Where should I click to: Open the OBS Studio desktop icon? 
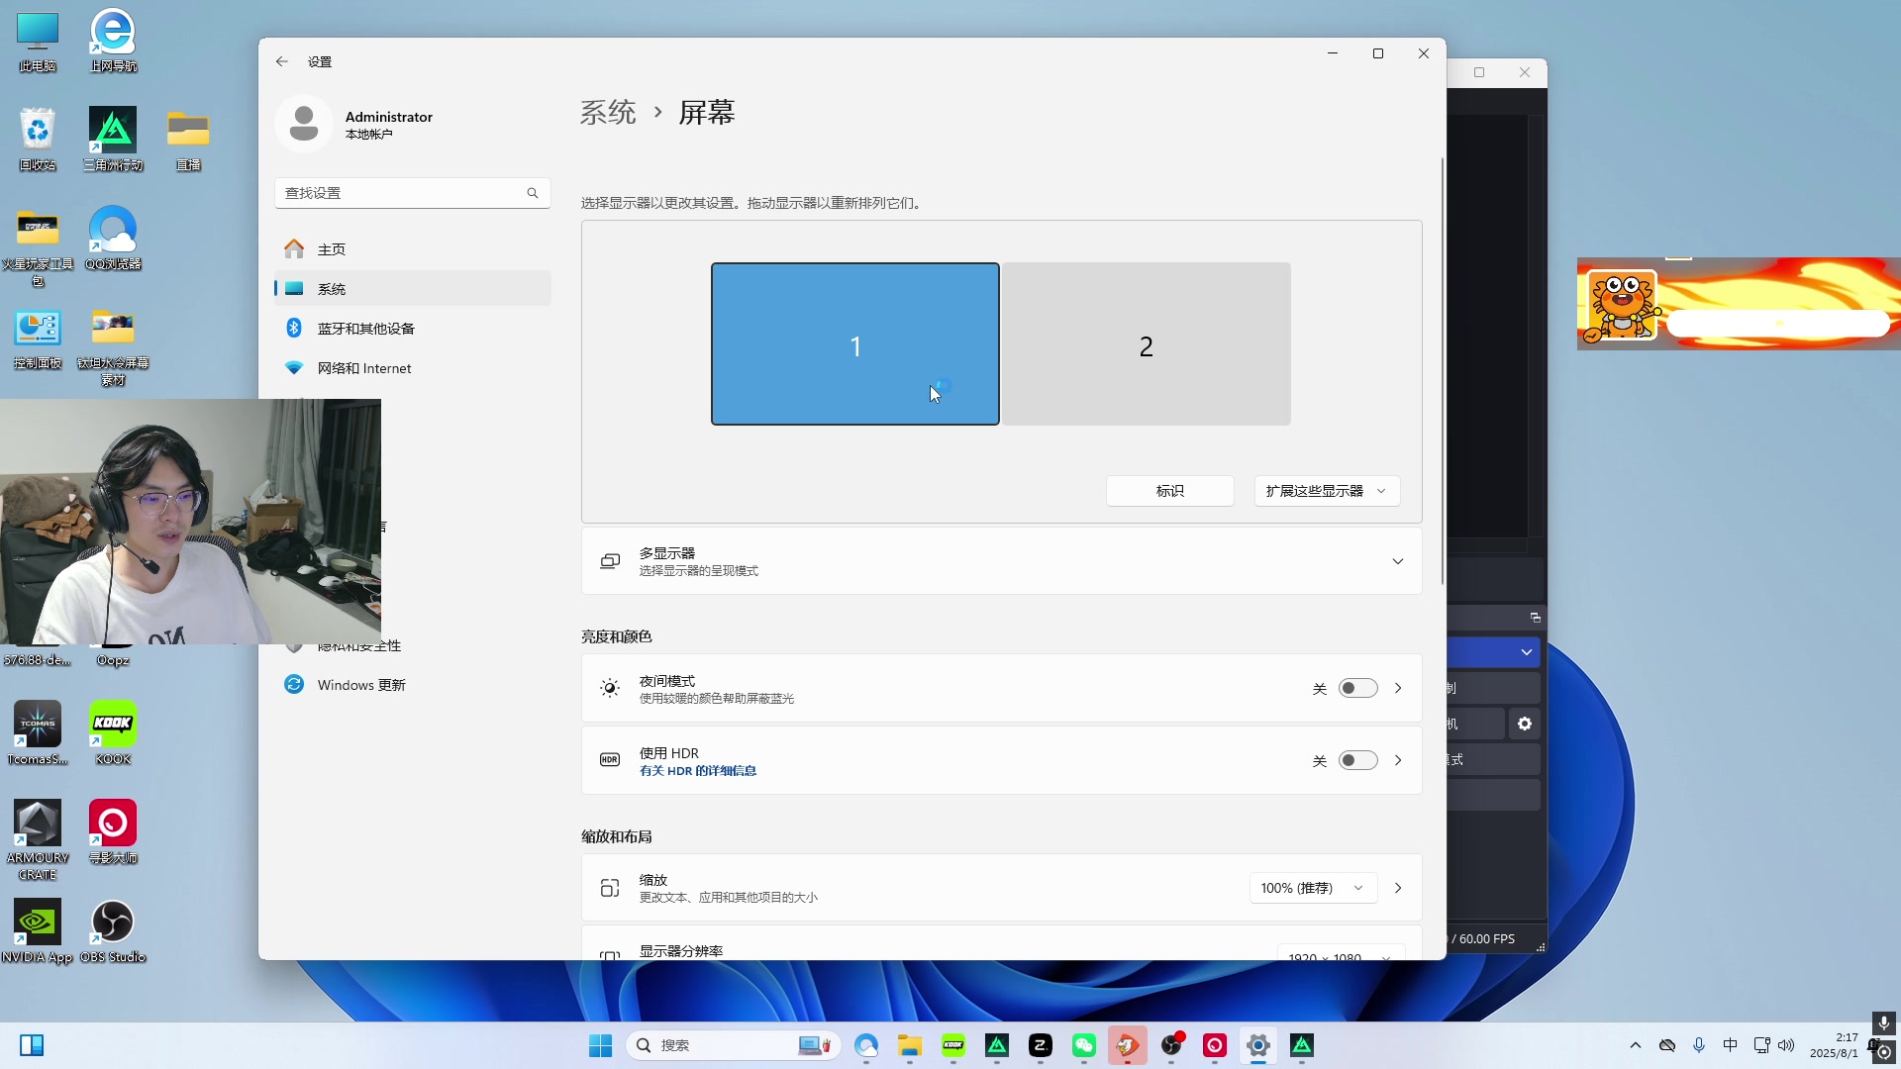coord(113,931)
